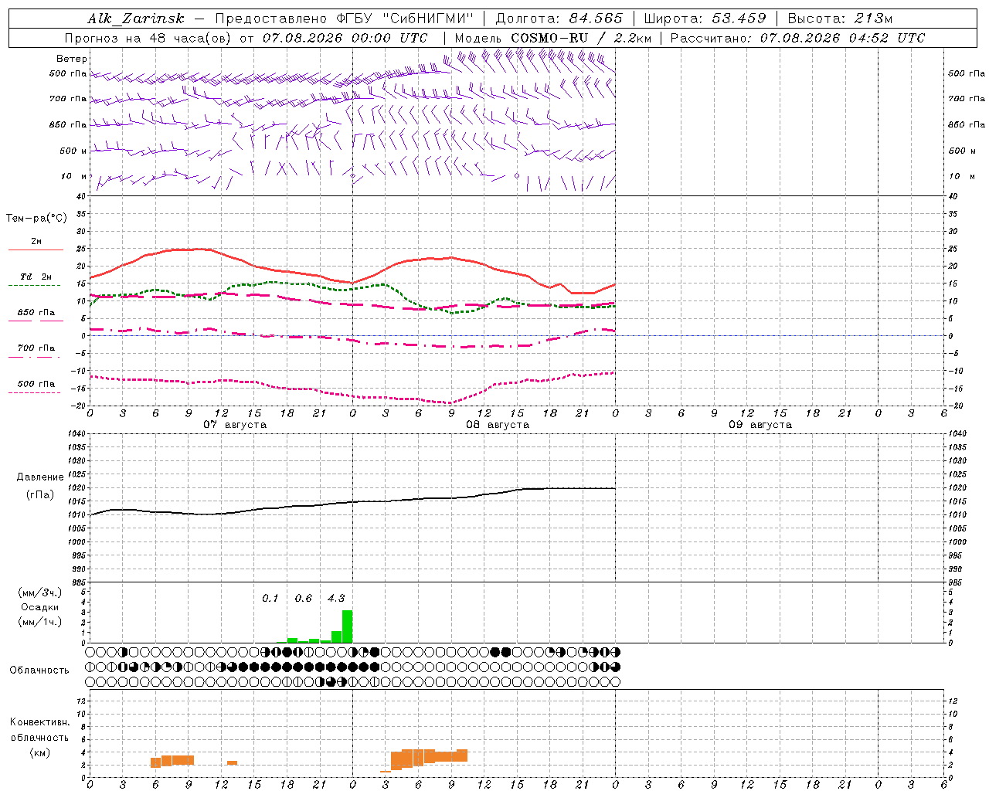Click the 09 августа date label
The width and height of the screenshot is (989, 791).
click(760, 425)
